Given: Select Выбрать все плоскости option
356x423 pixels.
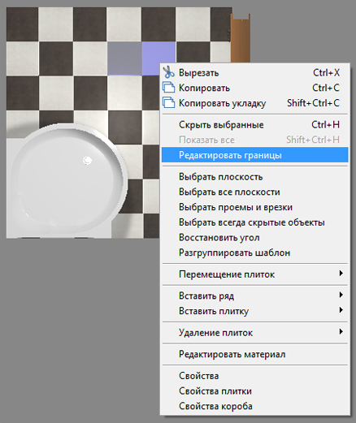Looking at the screenshot, I should (x=254, y=192).
